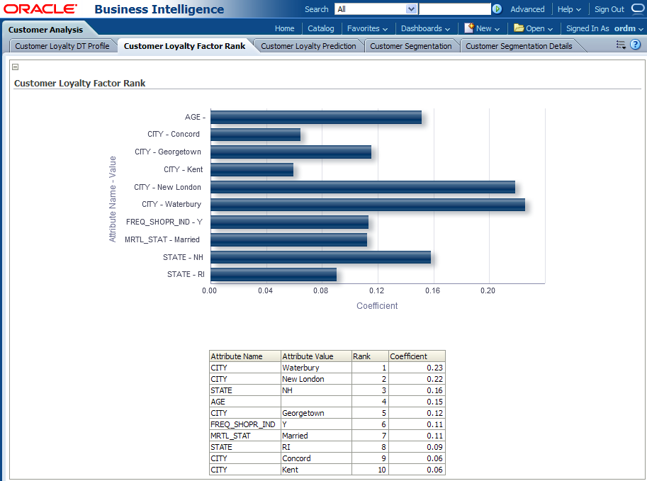Expand the Dashboards menu

coord(425,28)
